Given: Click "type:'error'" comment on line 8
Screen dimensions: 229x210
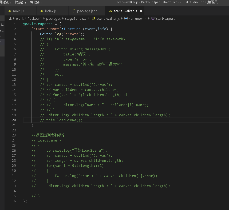Looking at the screenshot, I should coord(77,59).
